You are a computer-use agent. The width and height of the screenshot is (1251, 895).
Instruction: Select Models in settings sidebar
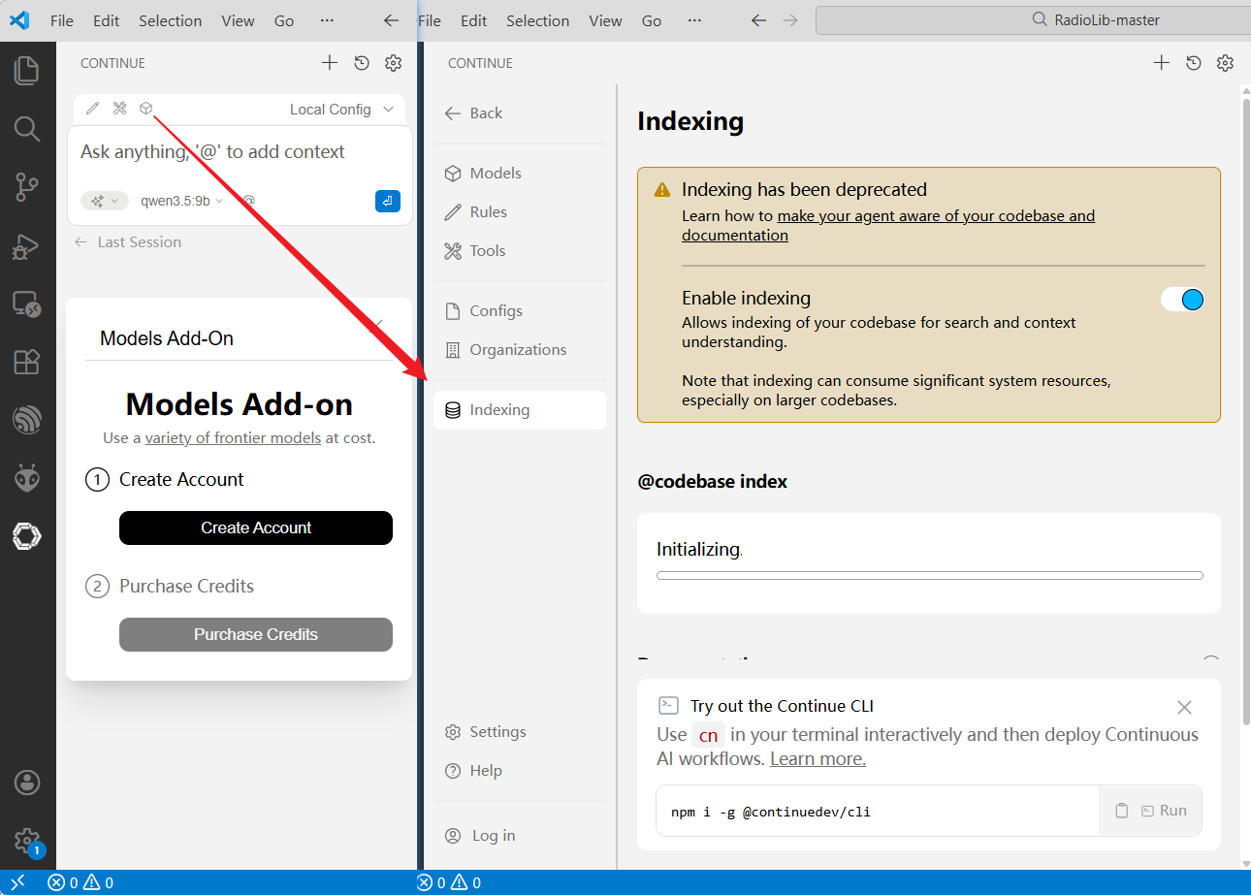click(x=520, y=173)
